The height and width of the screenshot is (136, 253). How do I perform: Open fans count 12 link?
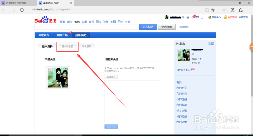(200, 59)
